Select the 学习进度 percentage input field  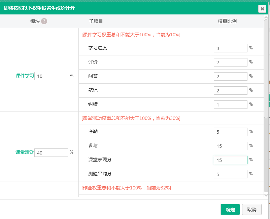click(x=230, y=48)
